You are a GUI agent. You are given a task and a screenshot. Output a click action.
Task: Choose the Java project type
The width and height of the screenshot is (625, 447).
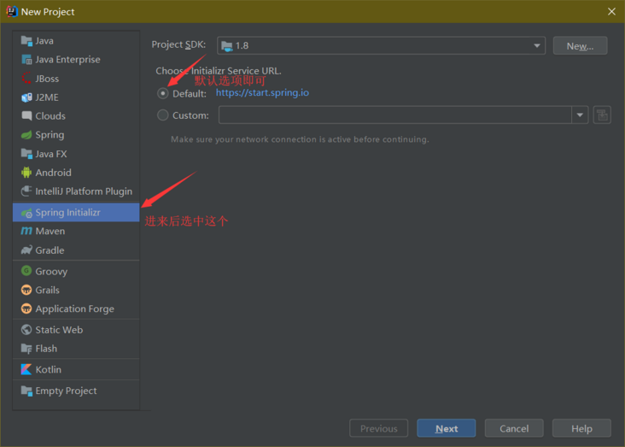(x=76, y=41)
